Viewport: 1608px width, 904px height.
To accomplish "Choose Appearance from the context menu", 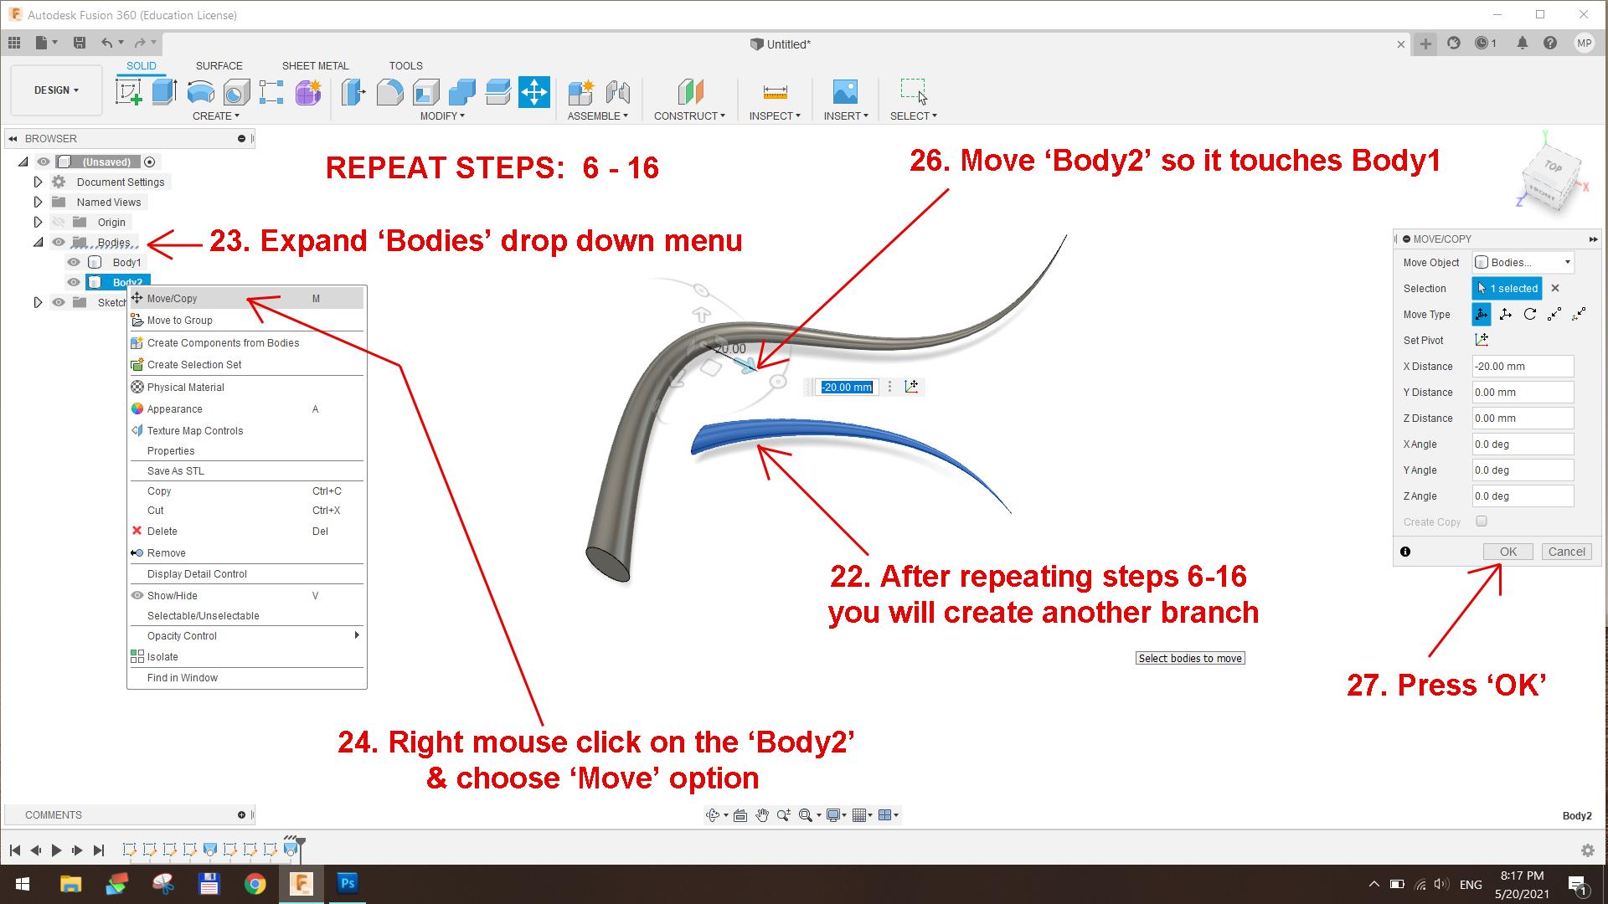I will [174, 409].
